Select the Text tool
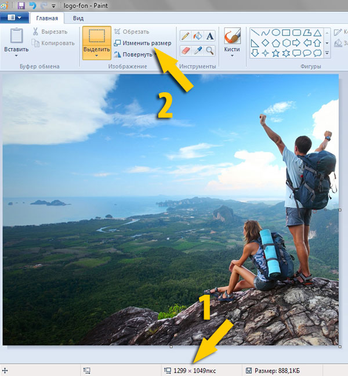The height and width of the screenshot is (376, 348). pyautogui.click(x=210, y=36)
